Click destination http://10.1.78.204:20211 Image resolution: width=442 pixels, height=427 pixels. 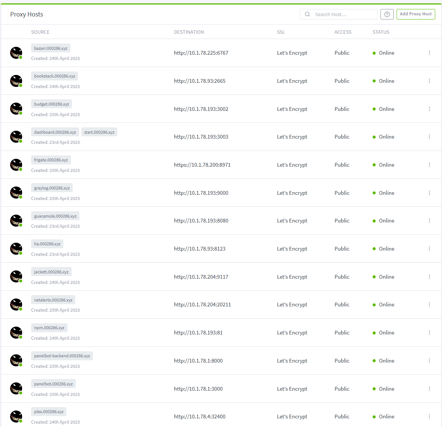(202, 305)
